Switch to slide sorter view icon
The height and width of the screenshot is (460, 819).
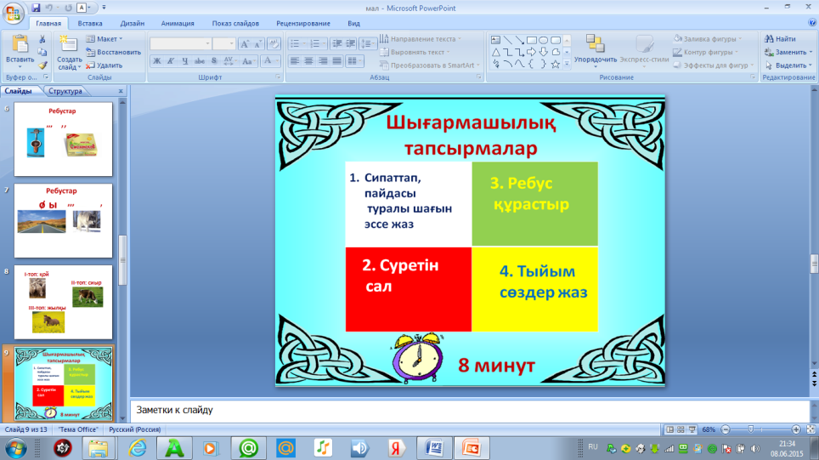click(x=681, y=429)
